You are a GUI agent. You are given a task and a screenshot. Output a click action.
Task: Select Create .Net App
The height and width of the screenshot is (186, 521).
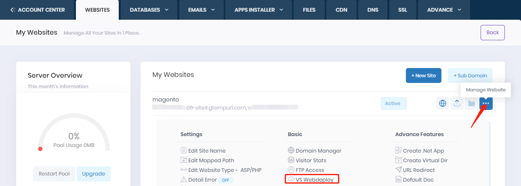423,151
